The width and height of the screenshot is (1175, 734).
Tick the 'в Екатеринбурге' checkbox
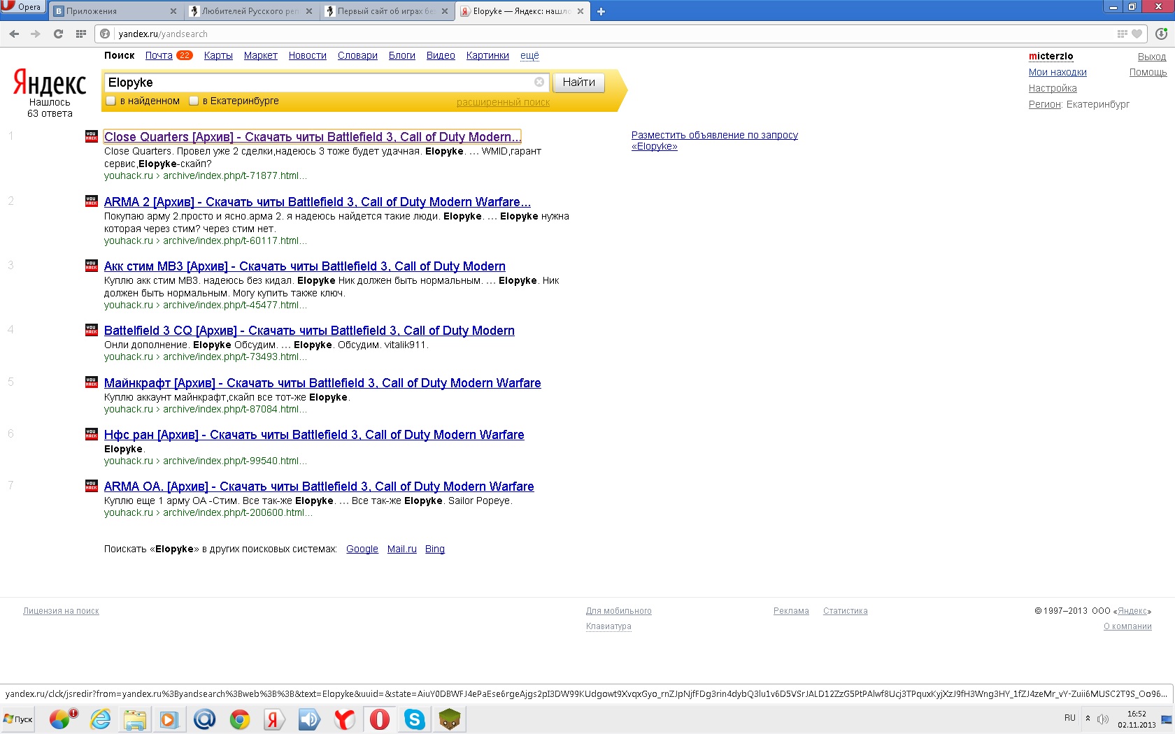(194, 101)
